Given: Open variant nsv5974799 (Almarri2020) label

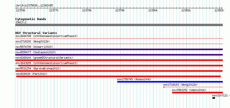Looking at the screenshot, I should pyautogui.click(x=34, y=47).
